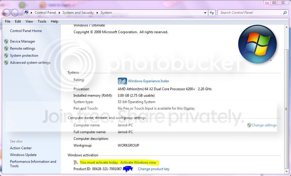Screen dimensions: 291x176
Task: Open the Windows Experience Index link
Action: [149, 81]
